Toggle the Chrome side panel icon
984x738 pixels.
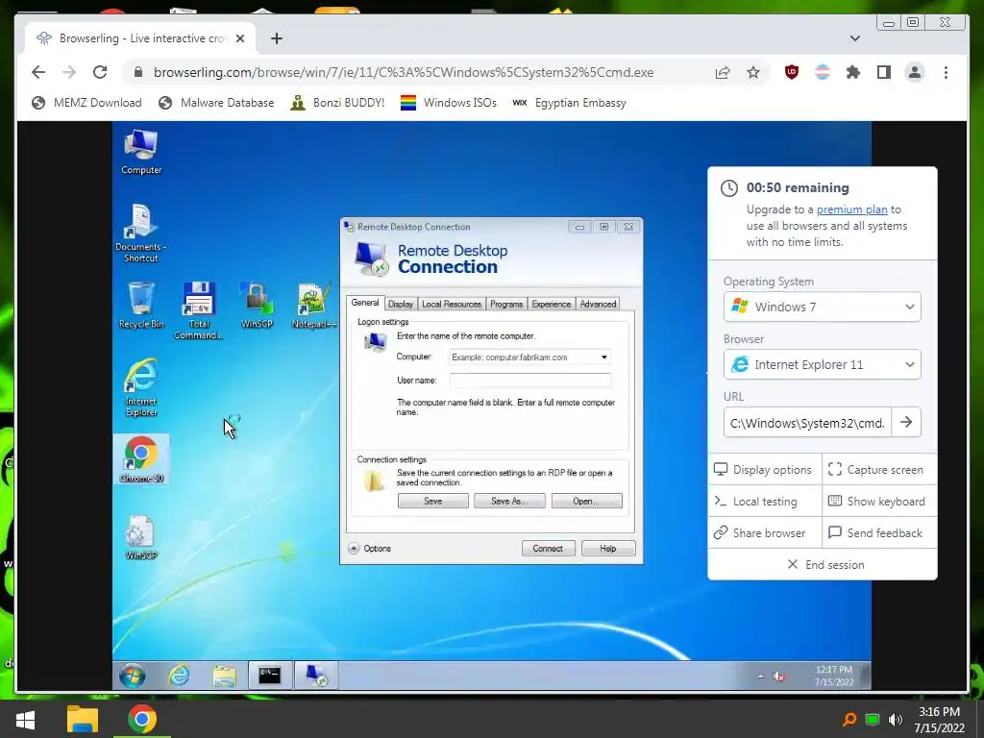click(884, 72)
